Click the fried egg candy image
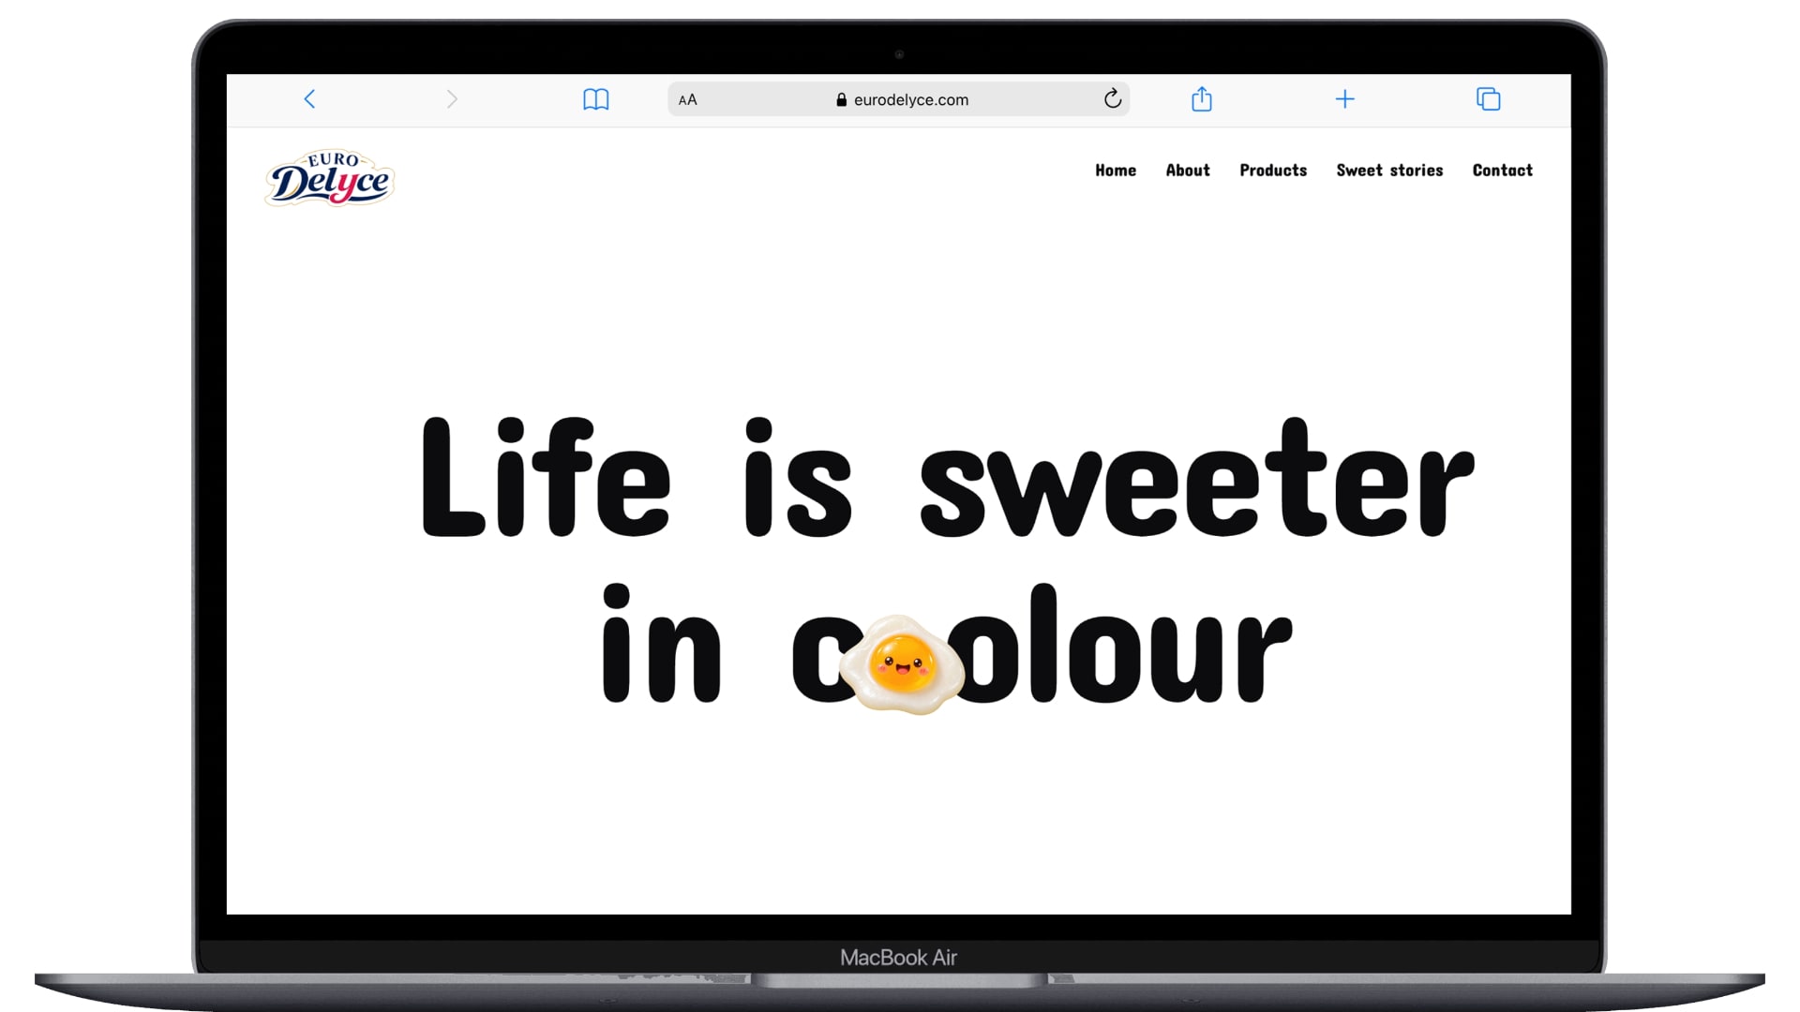The width and height of the screenshot is (1800, 1012). pyautogui.click(x=902, y=664)
